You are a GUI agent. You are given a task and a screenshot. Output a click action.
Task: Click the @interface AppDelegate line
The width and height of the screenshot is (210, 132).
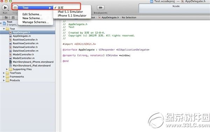[x=106, y=50]
